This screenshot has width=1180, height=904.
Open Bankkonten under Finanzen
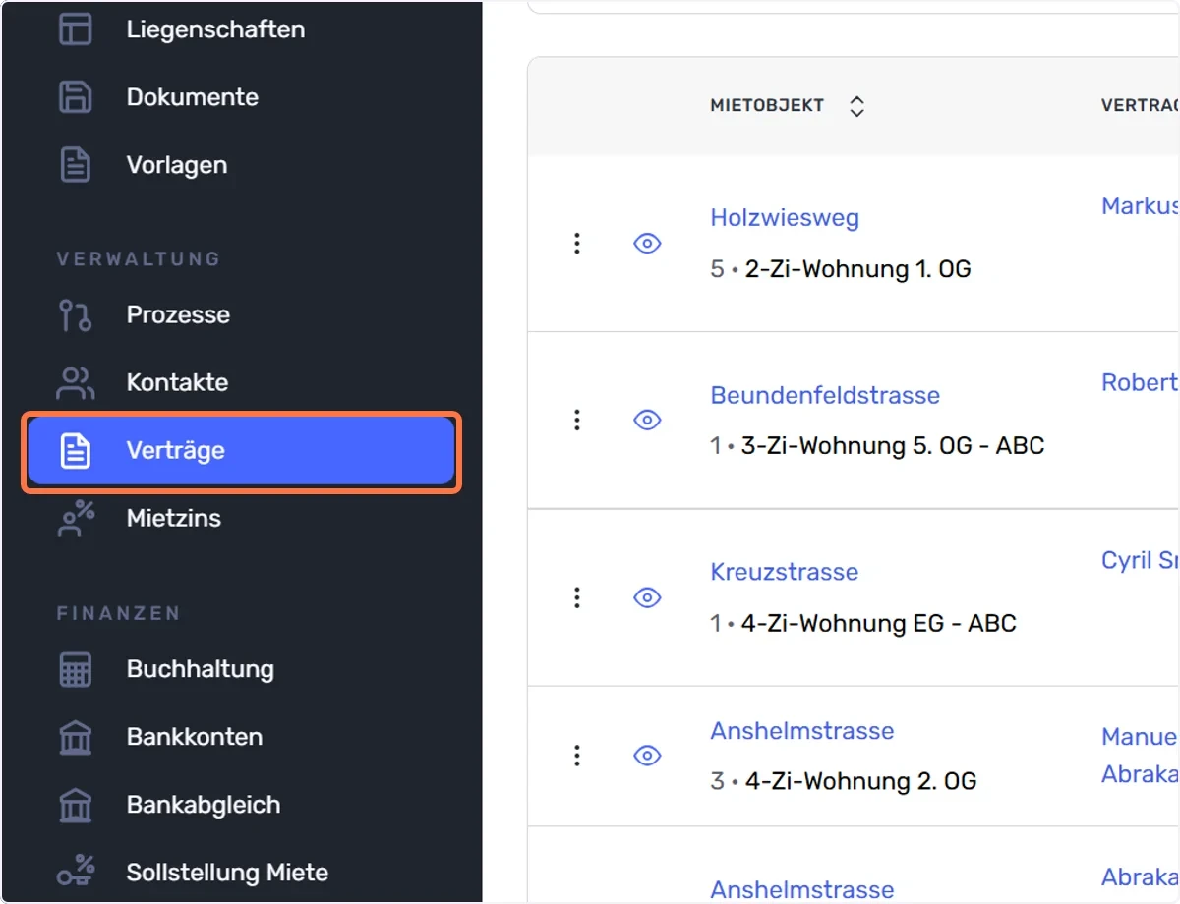(195, 738)
